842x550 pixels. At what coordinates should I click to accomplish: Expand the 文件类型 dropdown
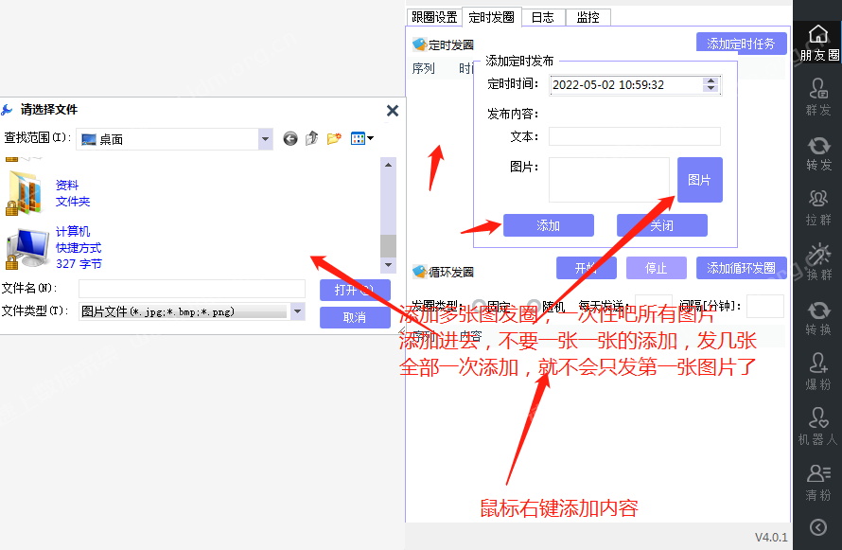pos(297,311)
